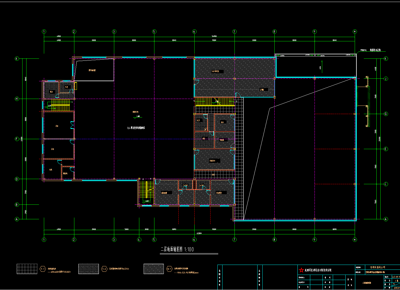Screen dimensions: 400x290
Task: Click the axis bubble labeled H
Action: click(x=17, y=99)
